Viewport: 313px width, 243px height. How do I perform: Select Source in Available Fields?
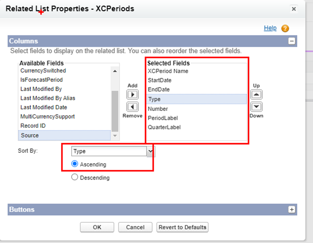64,135
